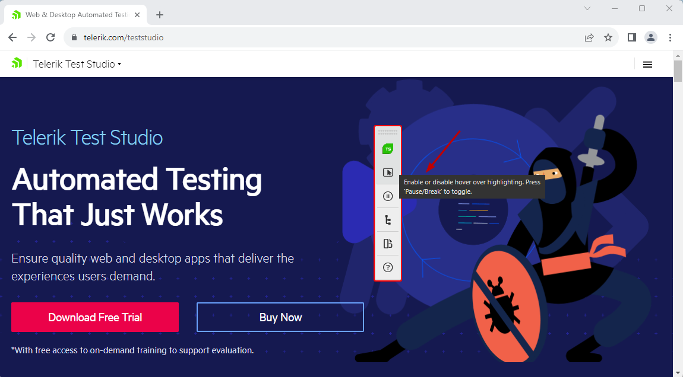Viewport: 683px width, 377px height.
Task: Pause recording with the pause icon
Action: pos(388,196)
